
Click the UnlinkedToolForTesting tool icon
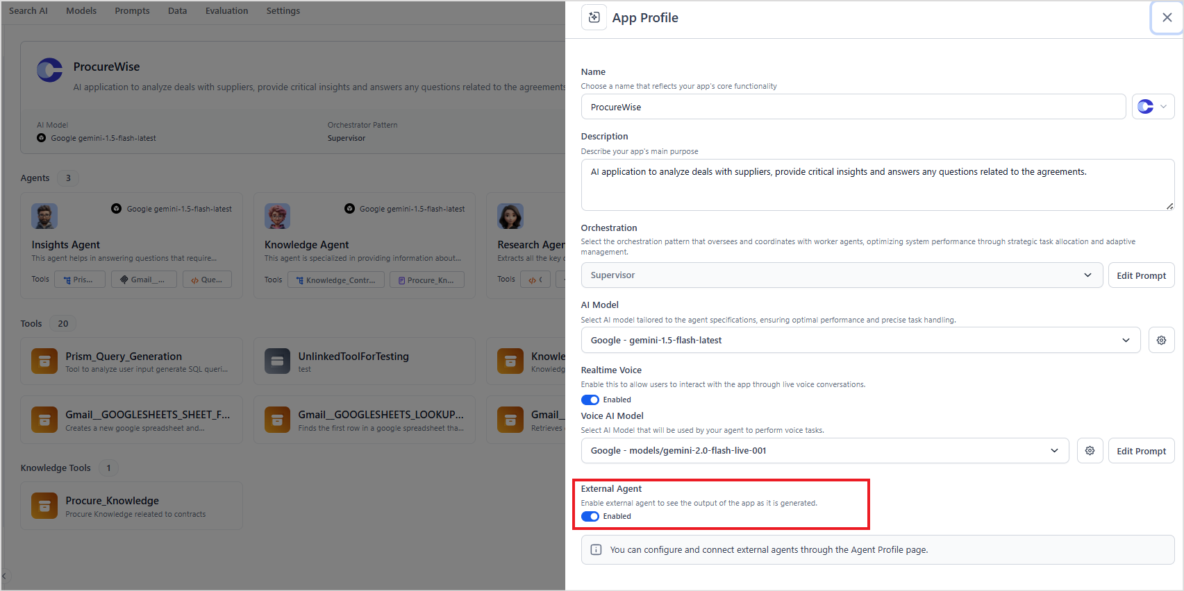277,361
